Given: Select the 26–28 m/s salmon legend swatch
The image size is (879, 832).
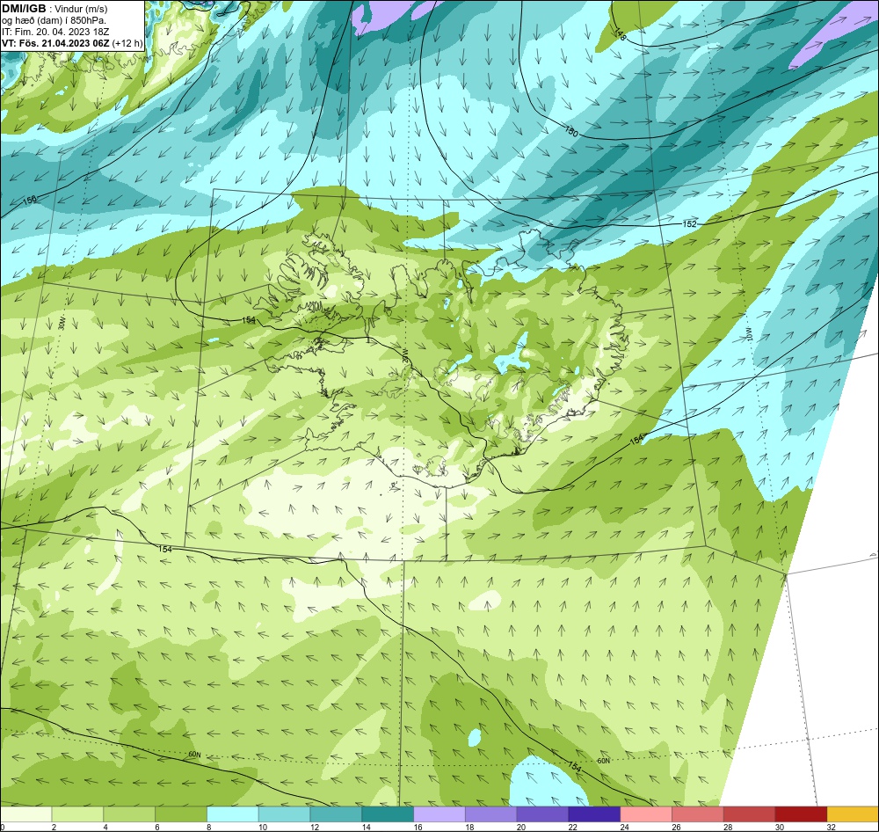Looking at the screenshot, I should pos(697,814).
